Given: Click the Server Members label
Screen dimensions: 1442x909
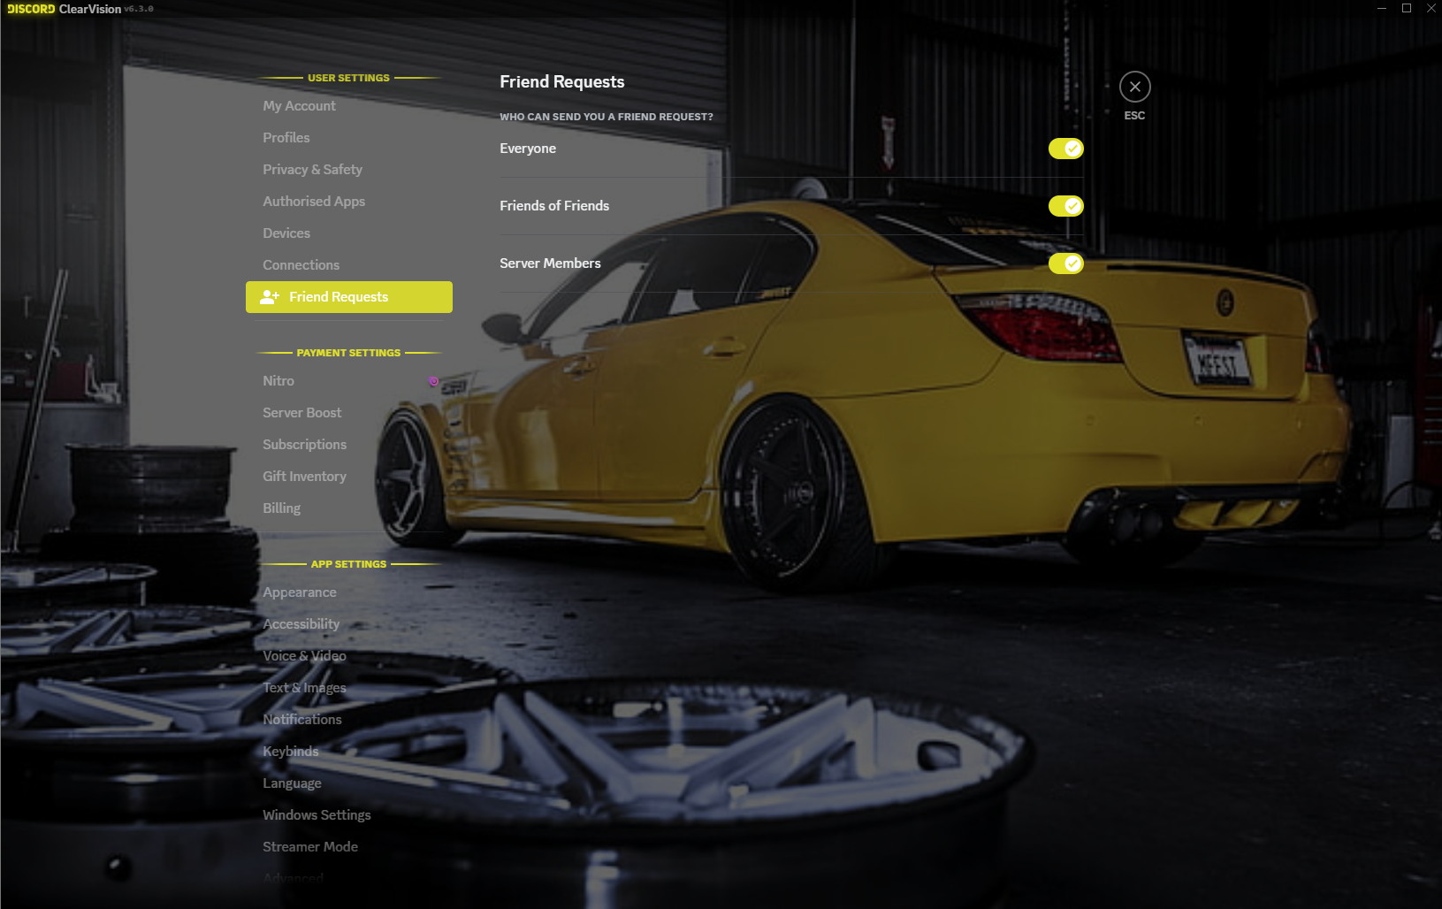Looking at the screenshot, I should pyautogui.click(x=550, y=264).
